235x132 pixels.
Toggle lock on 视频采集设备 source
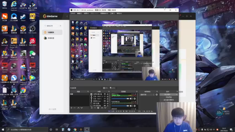[x=108, y=94]
